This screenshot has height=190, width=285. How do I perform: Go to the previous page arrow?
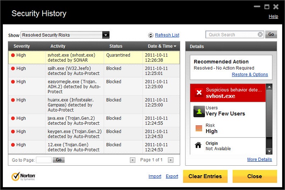point(132,160)
